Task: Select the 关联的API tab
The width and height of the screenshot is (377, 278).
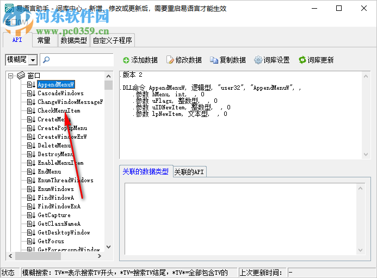Action: pos(189,172)
